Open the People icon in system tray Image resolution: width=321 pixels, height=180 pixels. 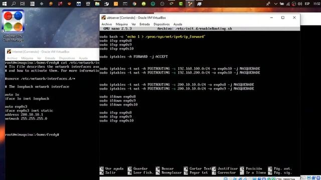click(268, 3)
